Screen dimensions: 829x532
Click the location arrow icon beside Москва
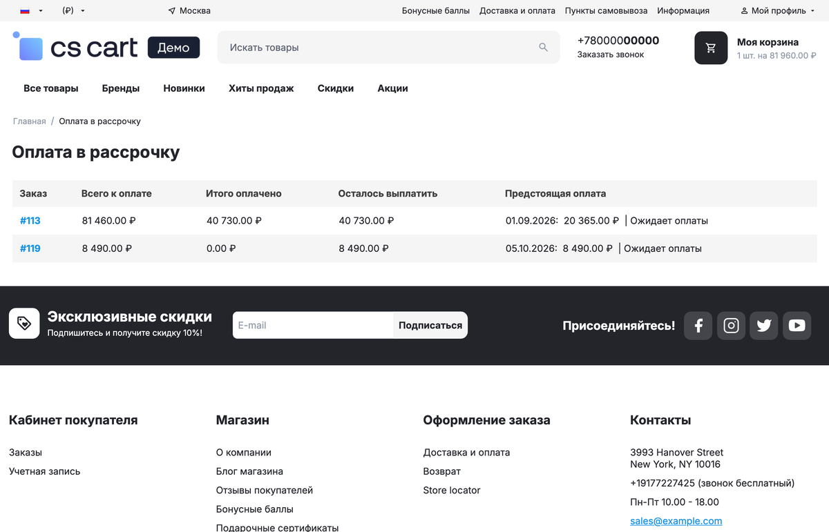click(x=172, y=11)
